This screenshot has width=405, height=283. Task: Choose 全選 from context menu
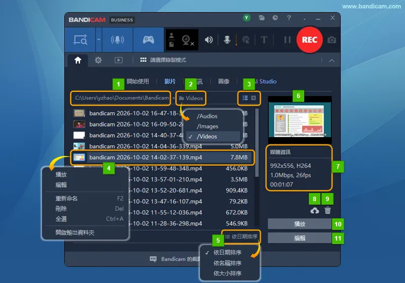(x=85, y=219)
